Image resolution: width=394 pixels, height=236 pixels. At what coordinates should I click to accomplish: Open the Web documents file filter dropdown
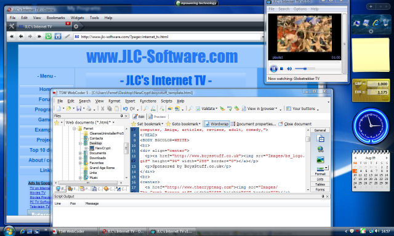[90, 122]
